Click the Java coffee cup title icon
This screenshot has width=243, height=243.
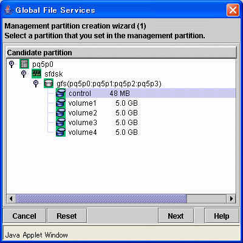coord(8,10)
